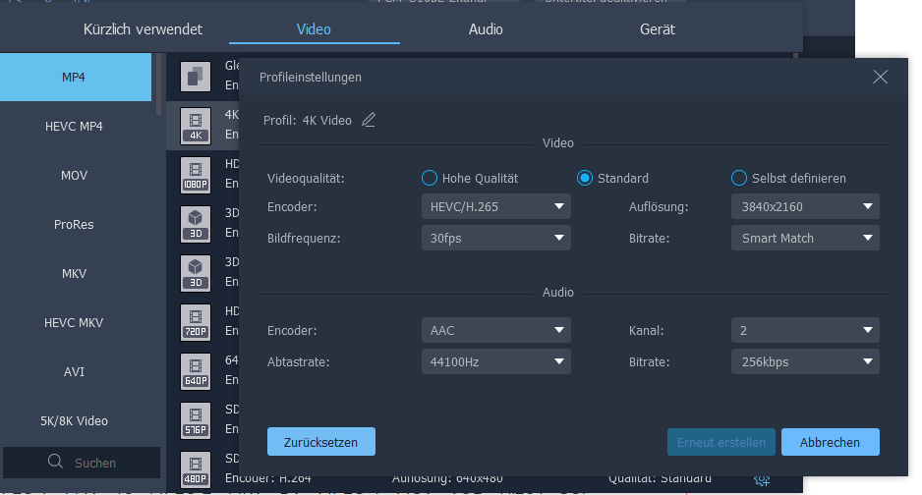Choose the Standard quality radio button
Screen dimensions: 922x495
585,178
